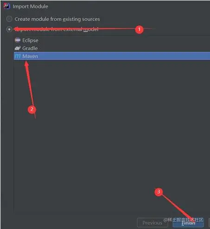Choose Eclipse as the external model

[30, 40]
